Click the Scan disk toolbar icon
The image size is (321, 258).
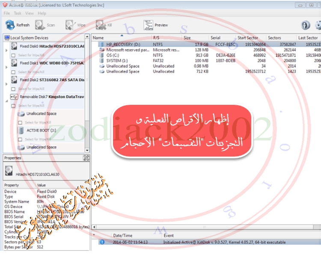40,25
